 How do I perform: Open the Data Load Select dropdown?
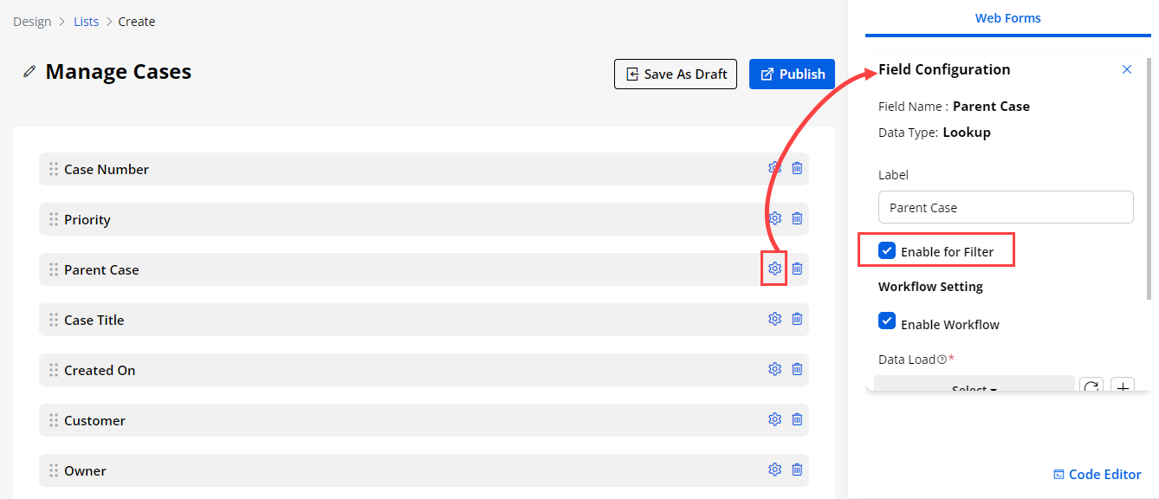(974, 387)
